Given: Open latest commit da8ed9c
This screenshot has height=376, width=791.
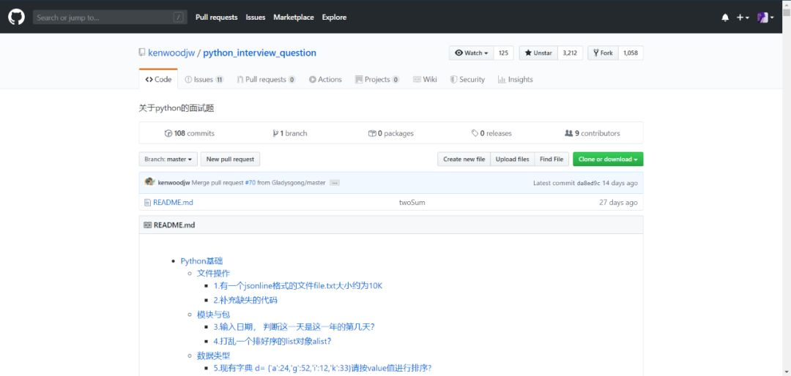Looking at the screenshot, I should point(588,183).
